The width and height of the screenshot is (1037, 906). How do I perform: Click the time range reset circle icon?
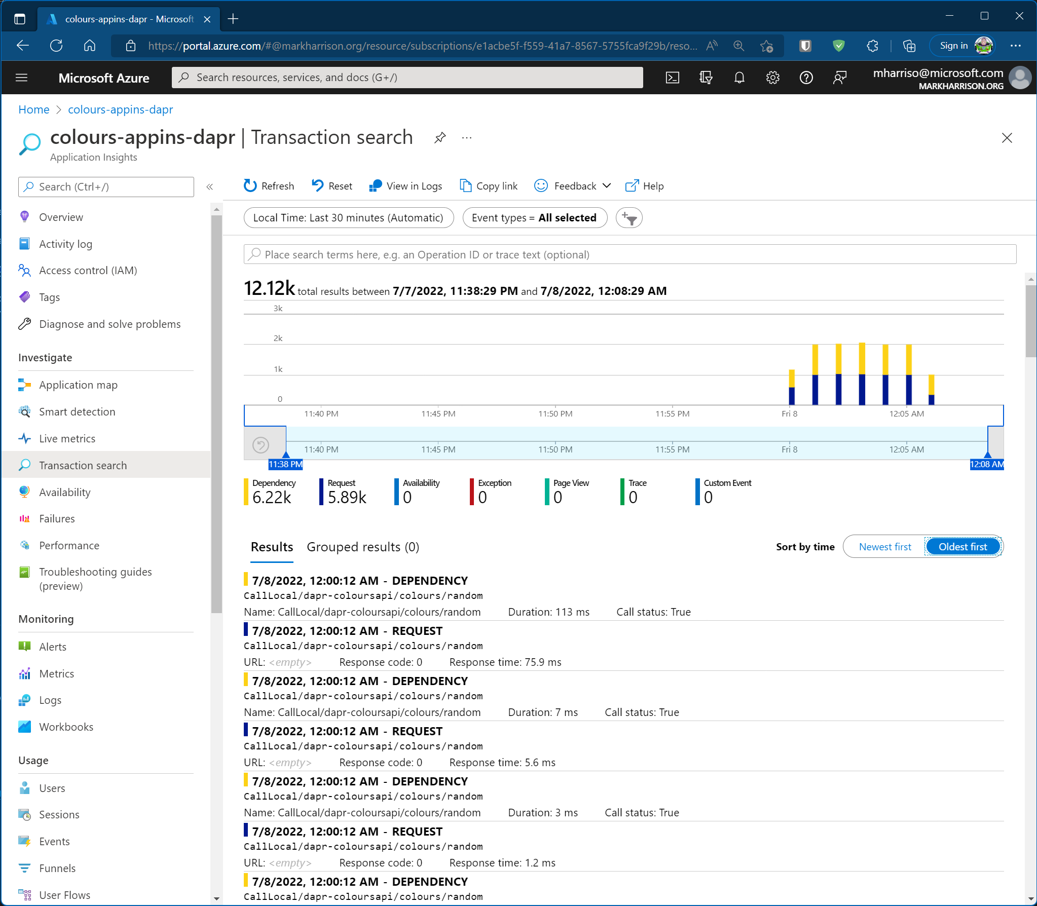tap(261, 445)
